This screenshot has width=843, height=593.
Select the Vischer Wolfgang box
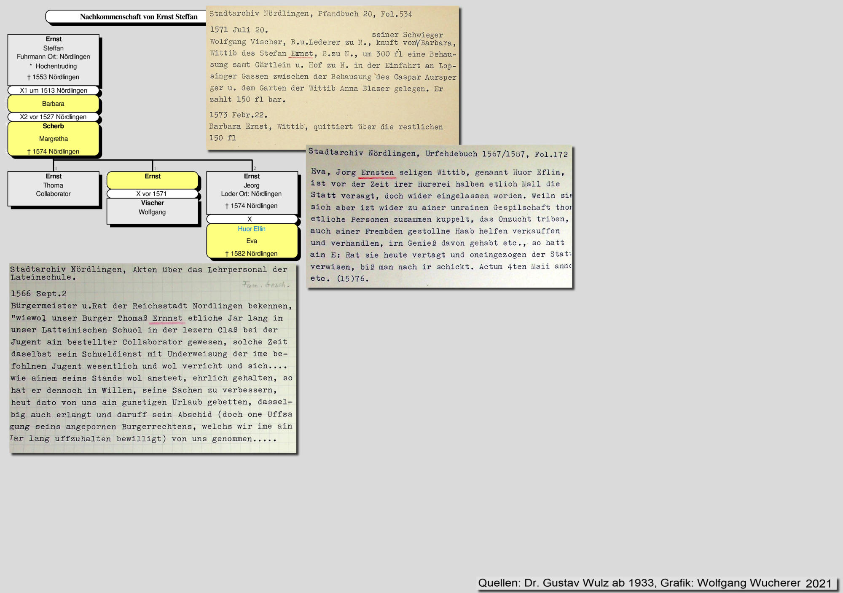point(152,211)
